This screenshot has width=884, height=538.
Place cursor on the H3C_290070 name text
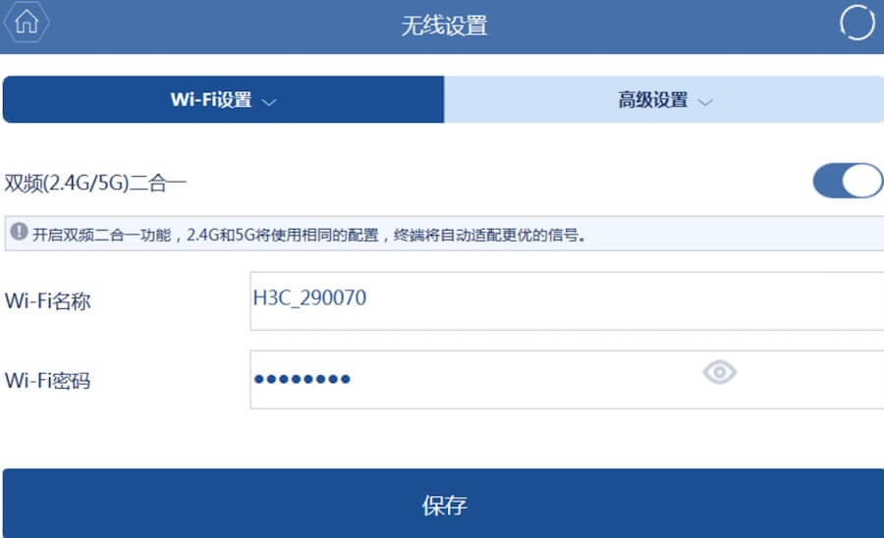309,298
